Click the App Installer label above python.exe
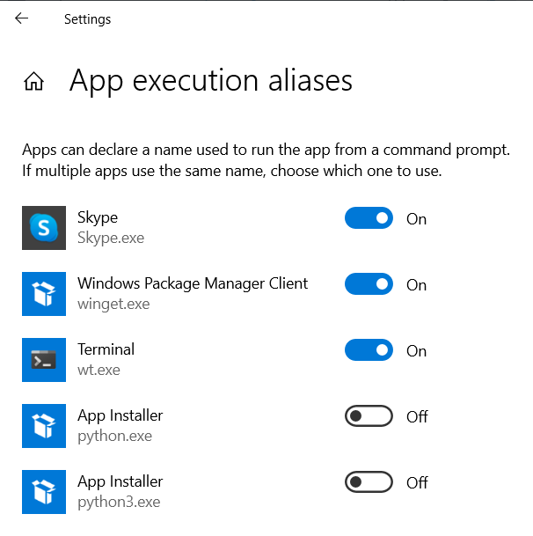This screenshot has height=536, width=533. [120, 416]
